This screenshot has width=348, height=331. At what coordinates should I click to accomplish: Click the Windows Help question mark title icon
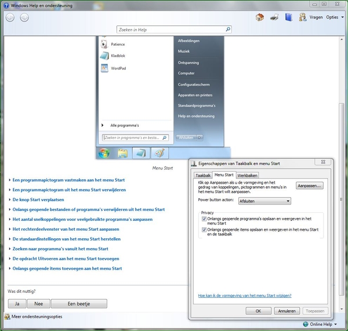point(6,5)
